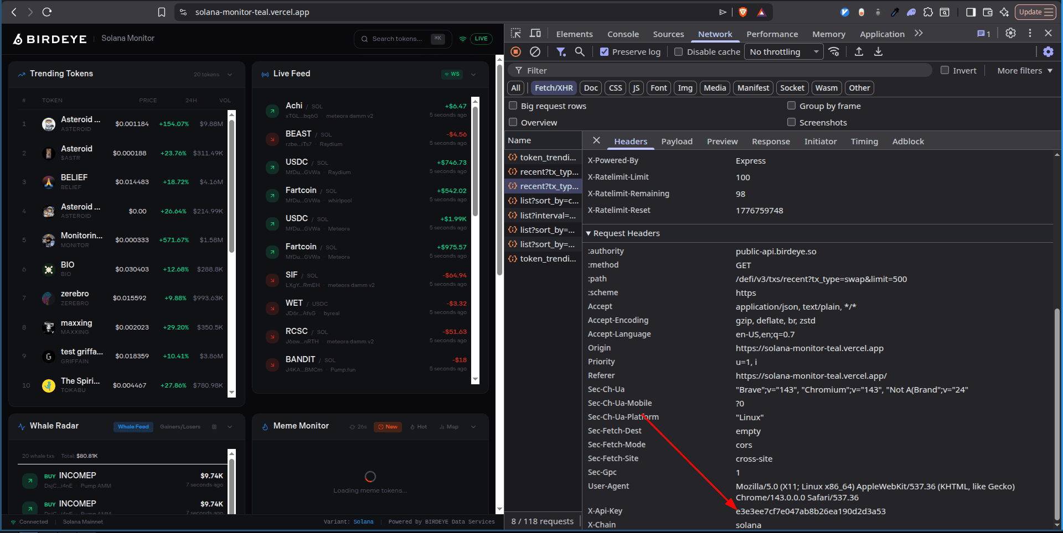Open Leo AI sparkle icon
Viewport: 1063px width, 533px height.
[x=1004, y=12]
